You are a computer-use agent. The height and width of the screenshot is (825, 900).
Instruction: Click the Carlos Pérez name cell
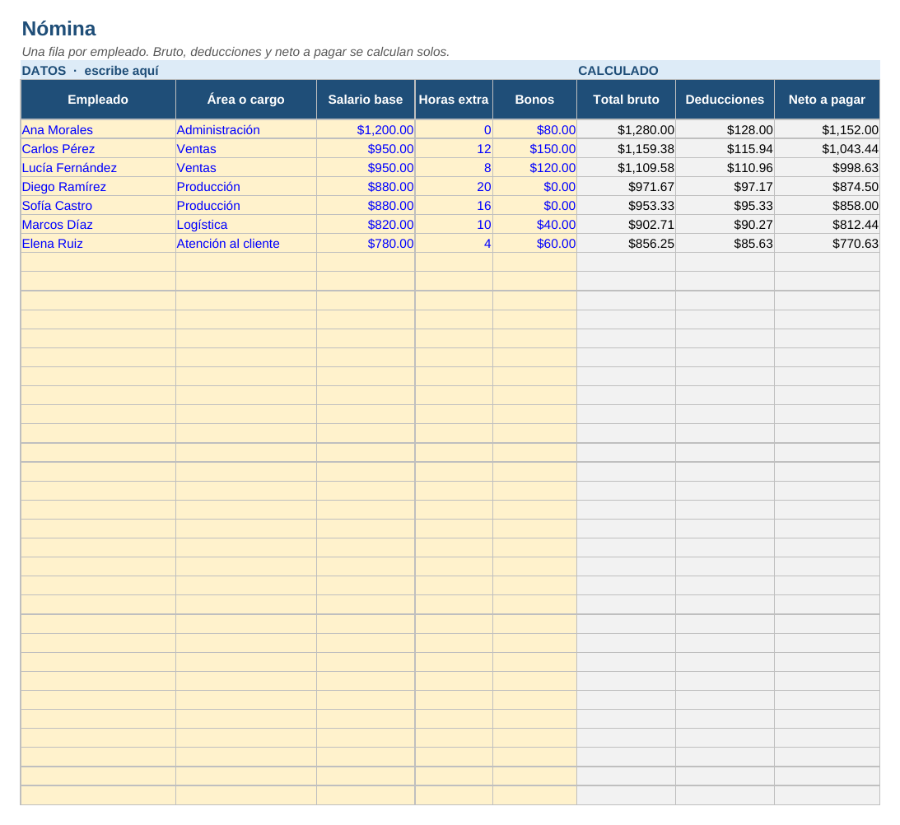click(98, 149)
